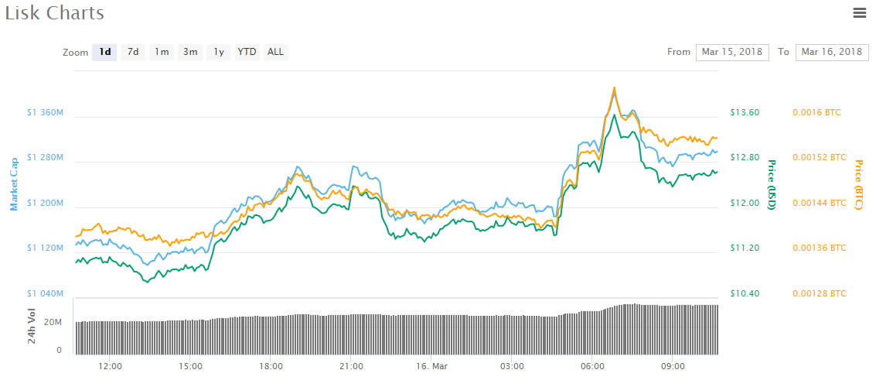Click the Market Cap axis title

click(x=15, y=184)
